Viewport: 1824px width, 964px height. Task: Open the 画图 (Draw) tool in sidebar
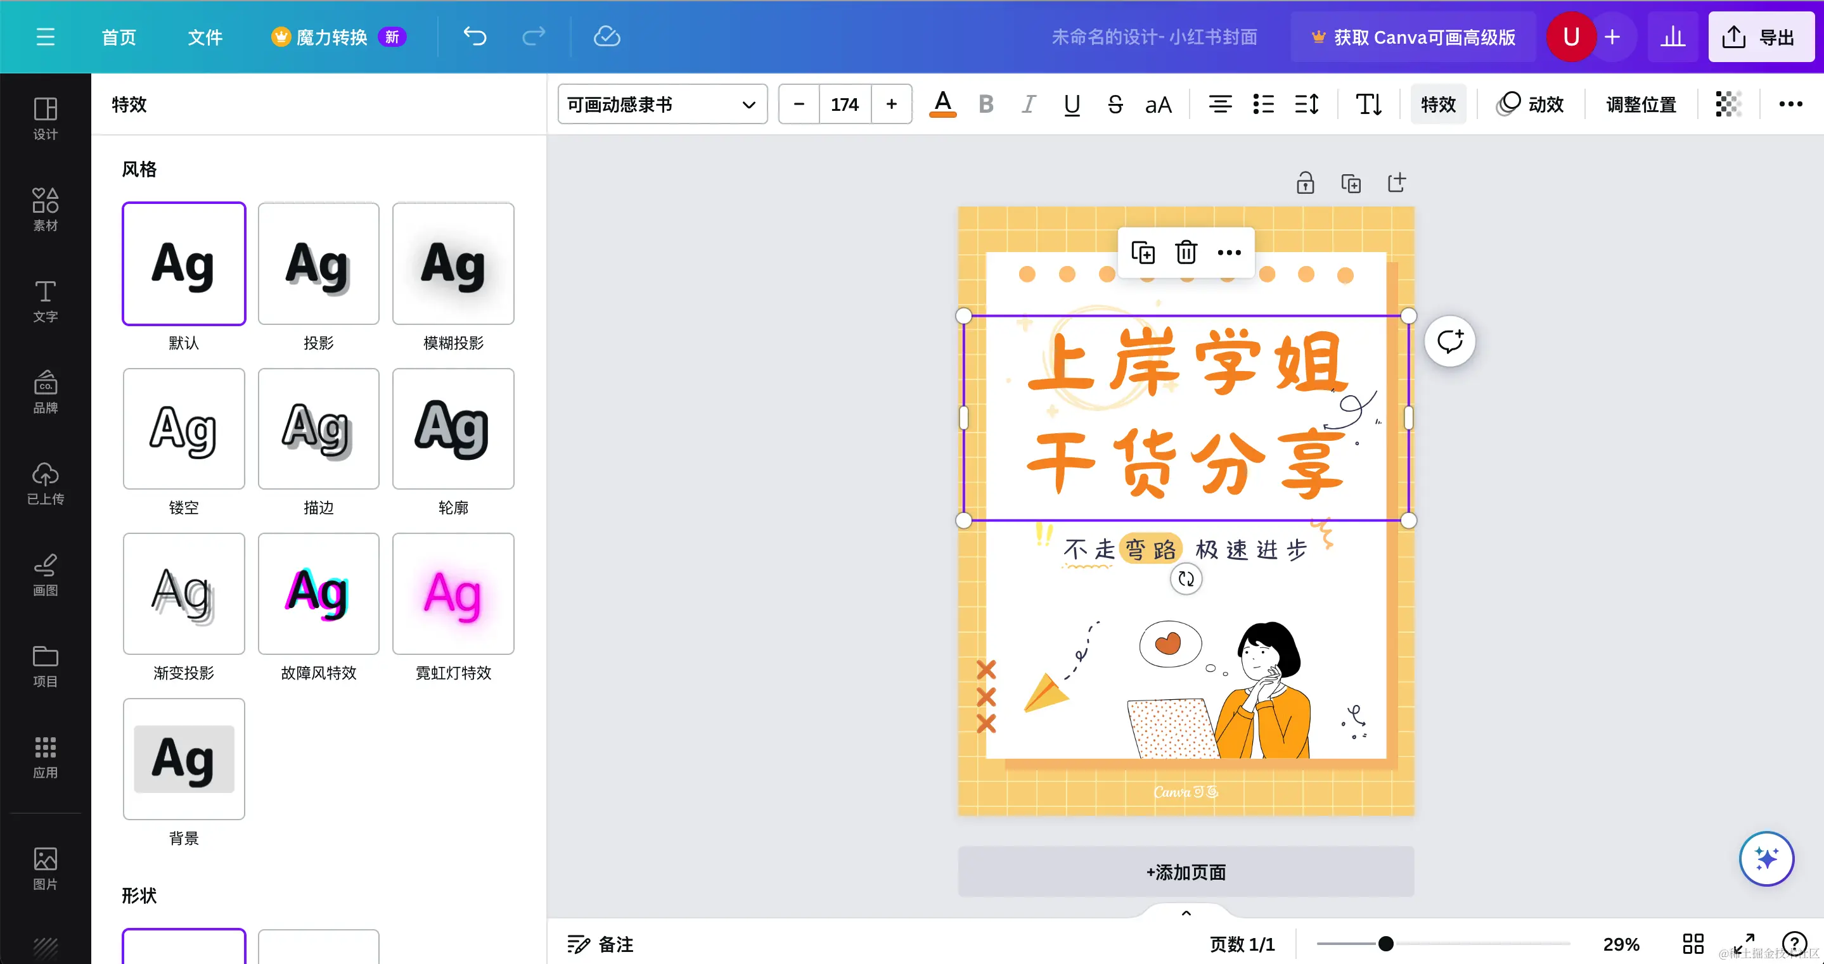coord(44,573)
